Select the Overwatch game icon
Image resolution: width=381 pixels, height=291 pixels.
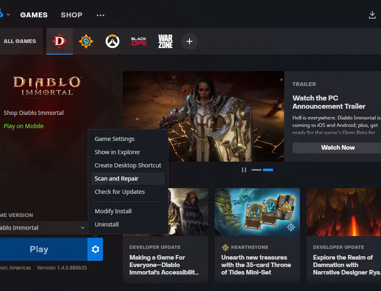tap(113, 41)
